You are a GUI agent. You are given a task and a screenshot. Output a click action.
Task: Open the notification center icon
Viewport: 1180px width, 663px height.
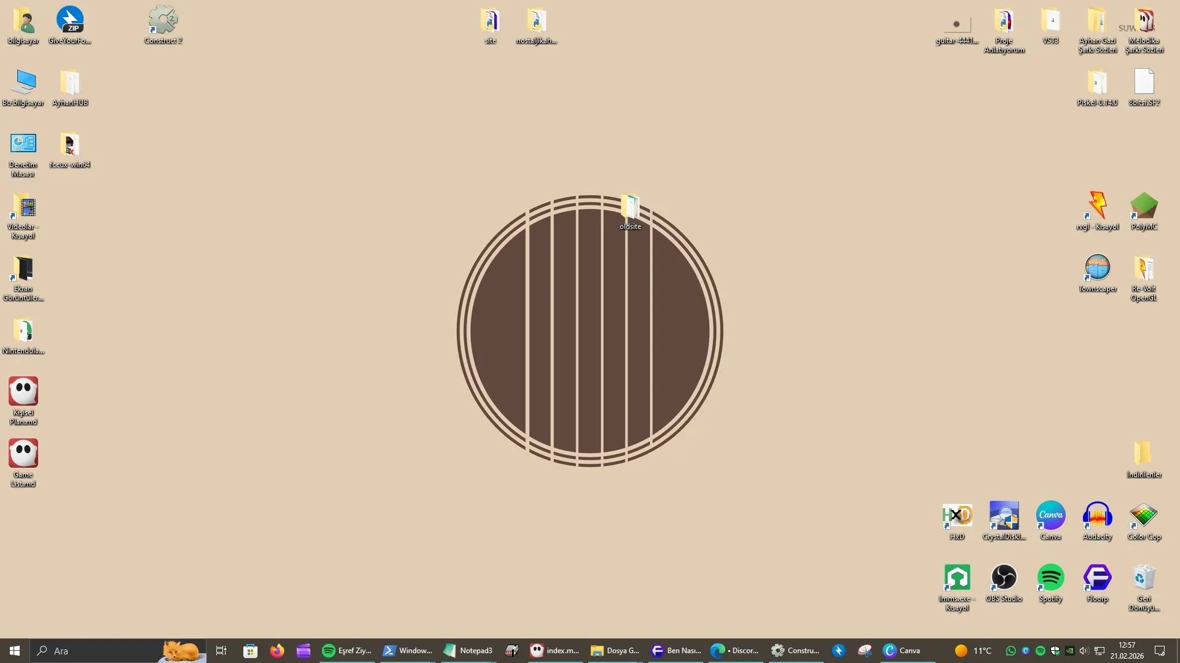pos(1160,651)
